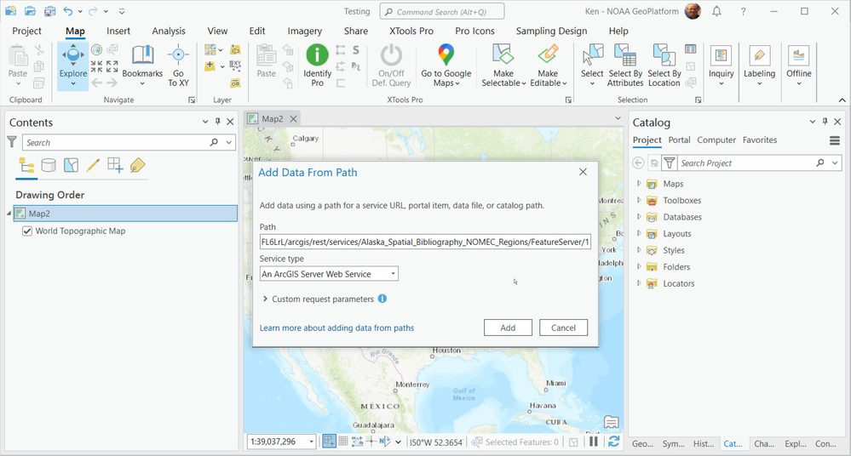
Task: Switch to Portal tab in Catalog
Action: 679,140
